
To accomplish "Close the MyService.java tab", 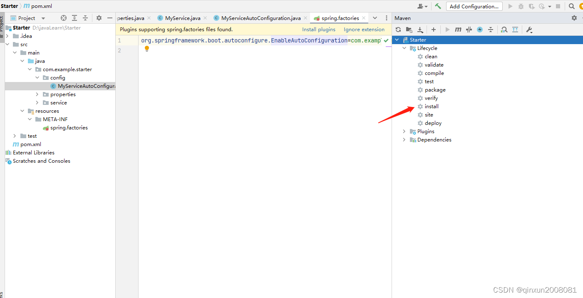I will tap(206, 18).
